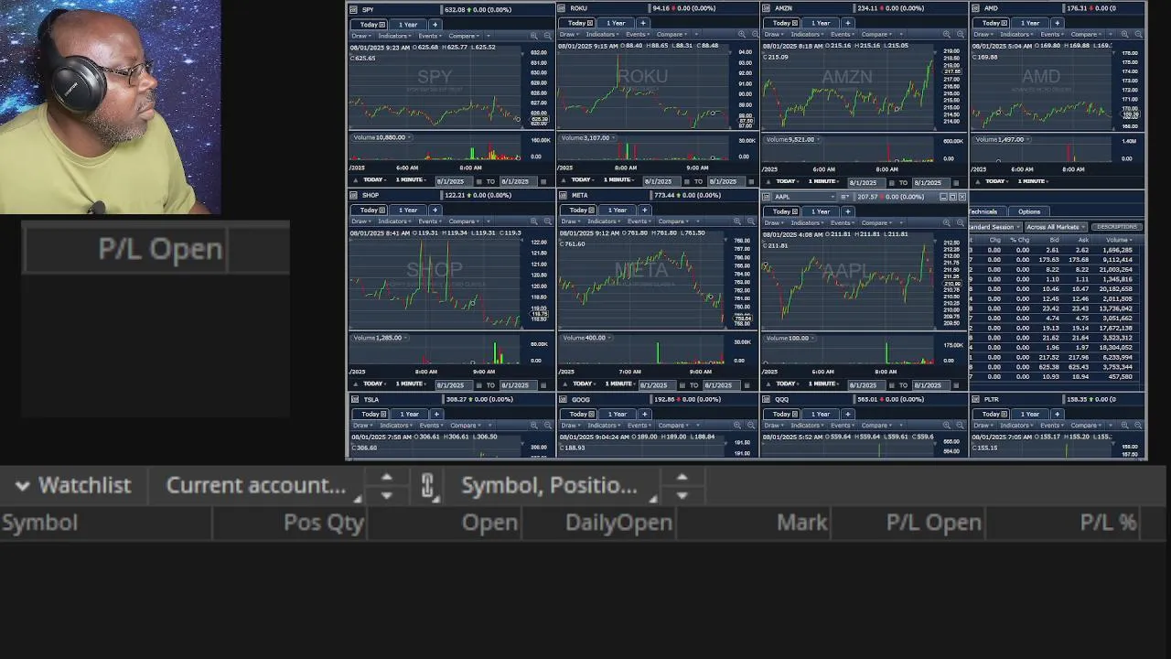This screenshot has height=659, width=1171.
Task: Click the ROKU panel window icon
Action: tap(561, 8)
